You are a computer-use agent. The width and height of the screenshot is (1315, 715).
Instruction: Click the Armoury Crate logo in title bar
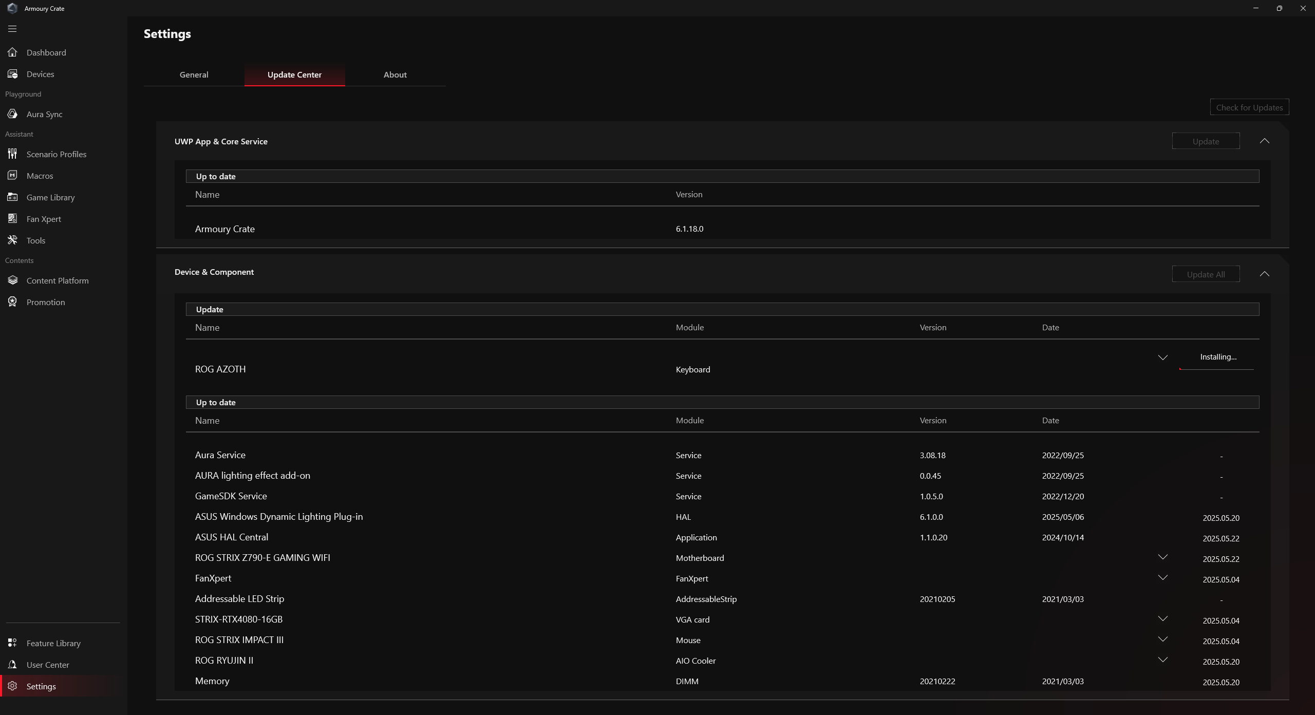click(12, 8)
